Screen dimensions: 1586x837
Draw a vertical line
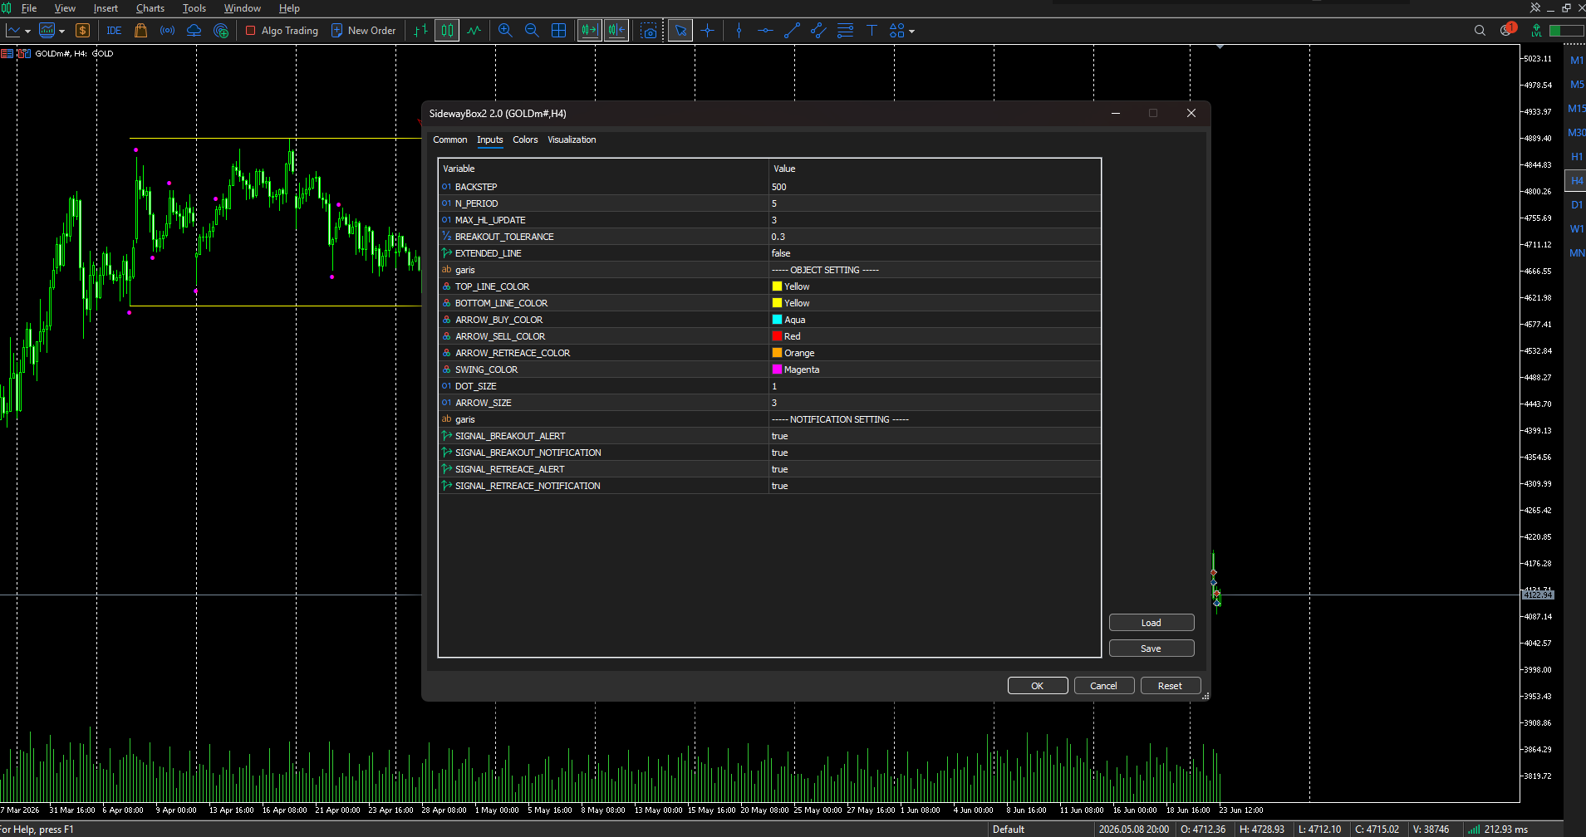pyautogui.click(x=739, y=31)
